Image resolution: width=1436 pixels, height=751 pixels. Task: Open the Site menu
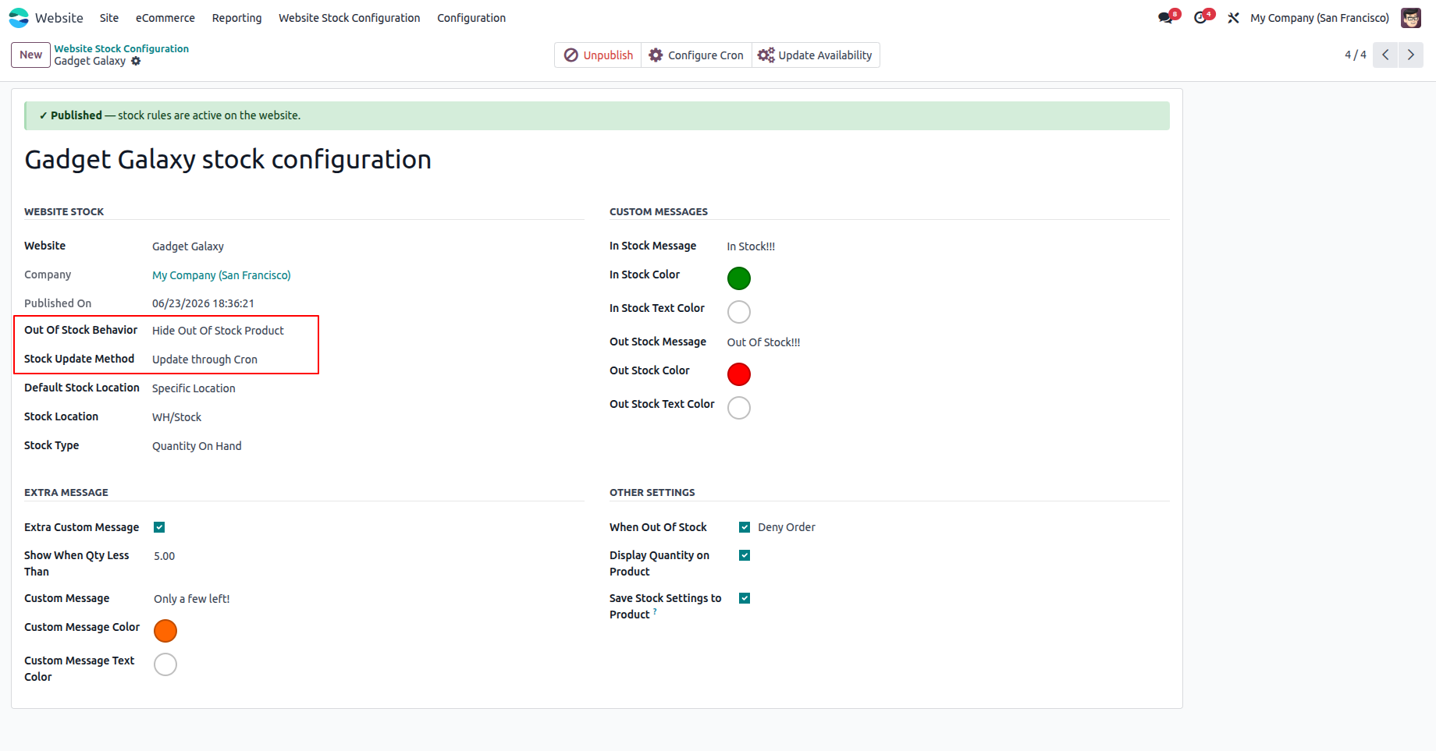click(109, 18)
